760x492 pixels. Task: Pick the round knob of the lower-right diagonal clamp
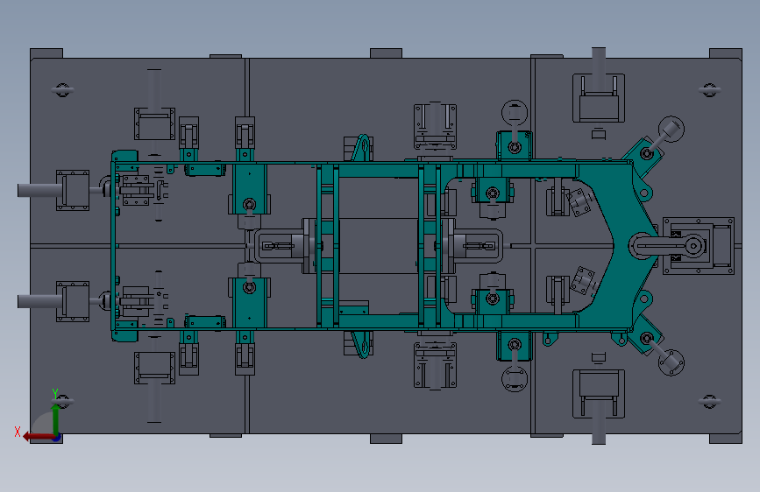click(x=671, y=362)
